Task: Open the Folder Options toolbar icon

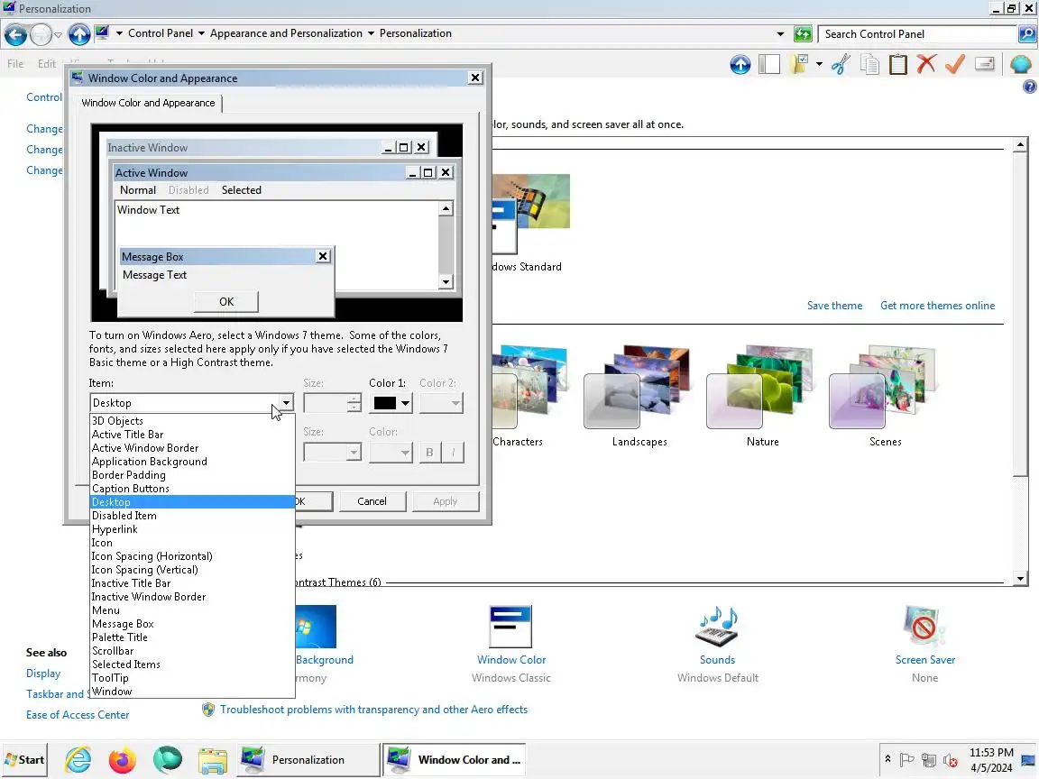Action: coord(800,64)
